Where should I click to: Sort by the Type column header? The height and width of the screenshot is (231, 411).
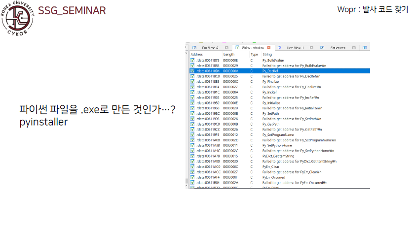(x=254, y=54)
